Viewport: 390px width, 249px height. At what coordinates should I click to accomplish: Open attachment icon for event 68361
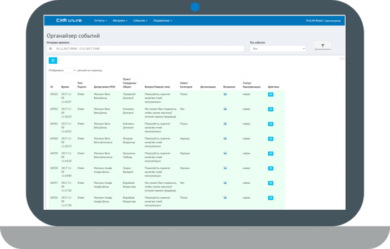[225, 123]
